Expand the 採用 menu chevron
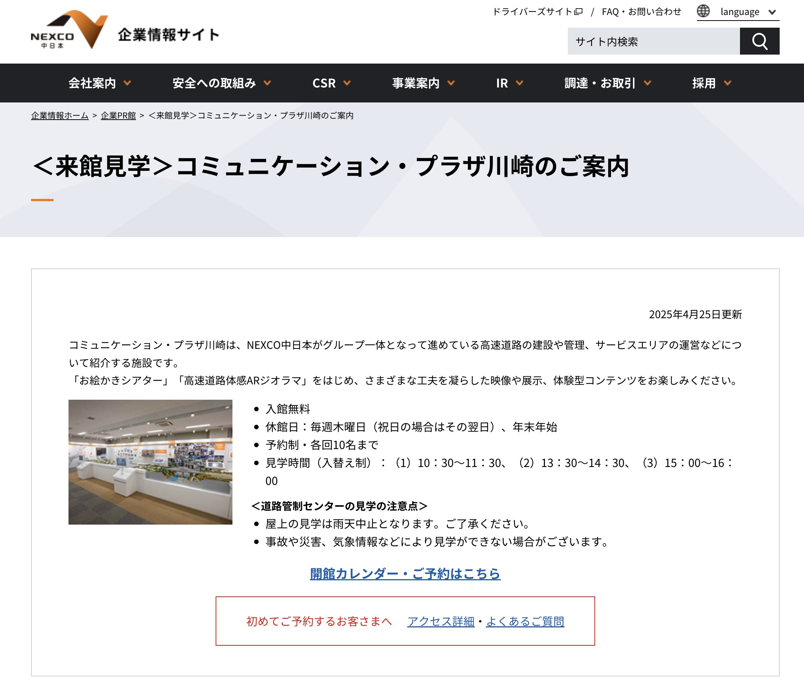 click(x=728, y=83)
